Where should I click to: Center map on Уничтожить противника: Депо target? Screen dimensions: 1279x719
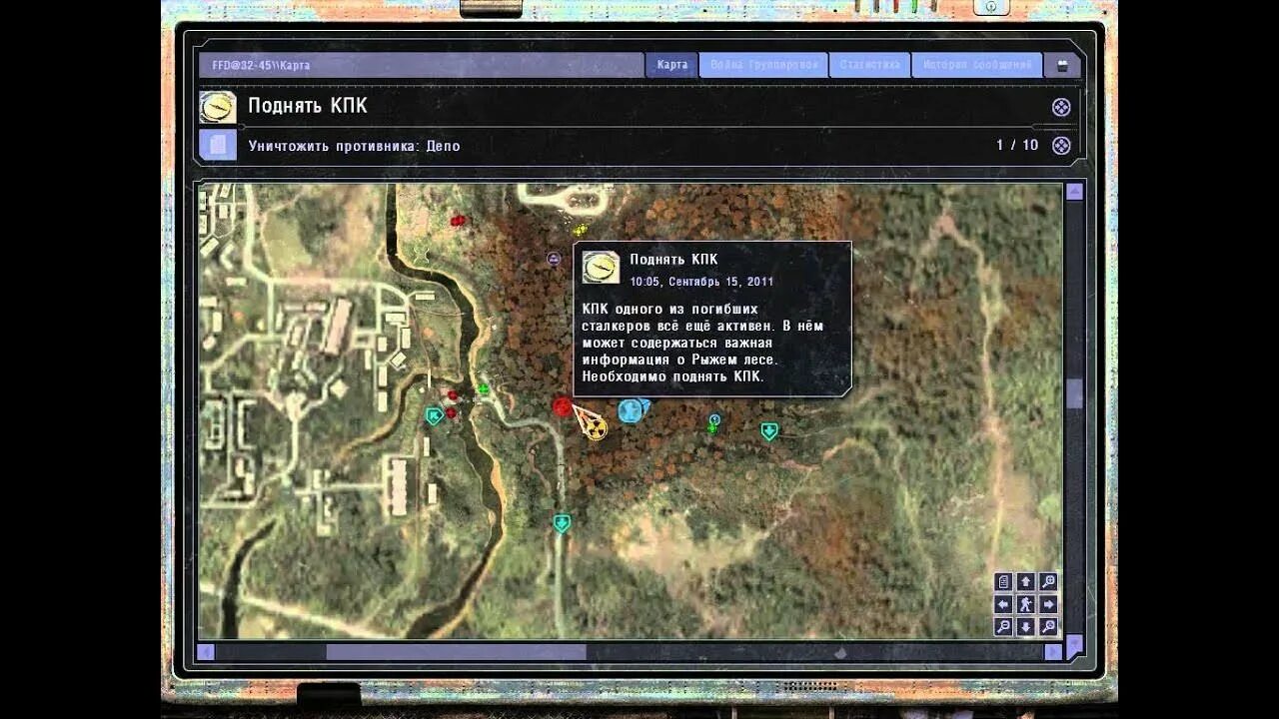pyautogui.click(x=1061, y=146)
